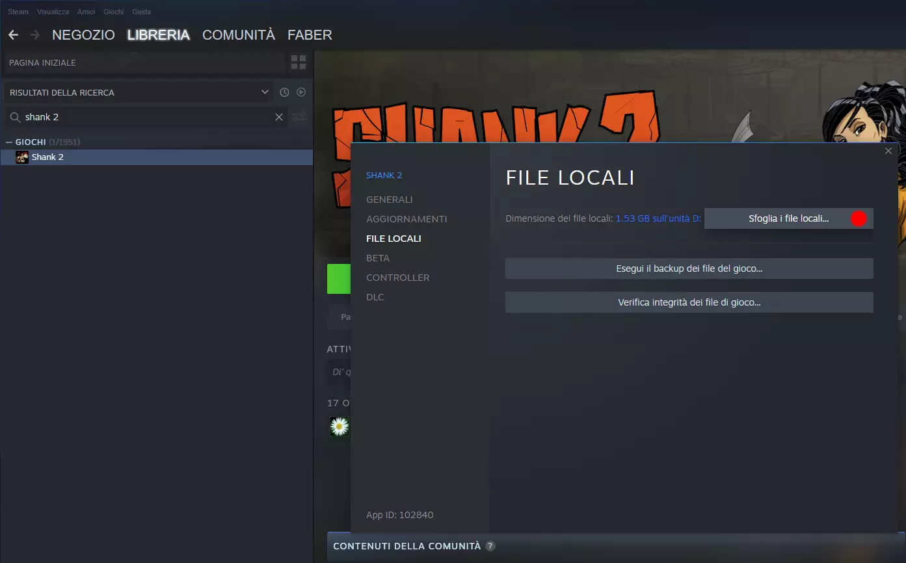
Task: Go to the Negozio section
Action: click(83, 35)
